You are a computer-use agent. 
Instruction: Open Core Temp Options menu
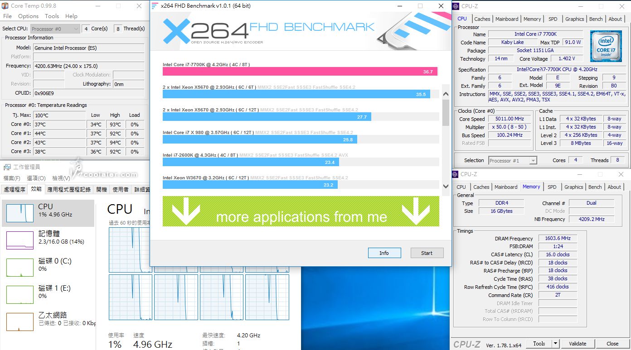pos(28,16)
